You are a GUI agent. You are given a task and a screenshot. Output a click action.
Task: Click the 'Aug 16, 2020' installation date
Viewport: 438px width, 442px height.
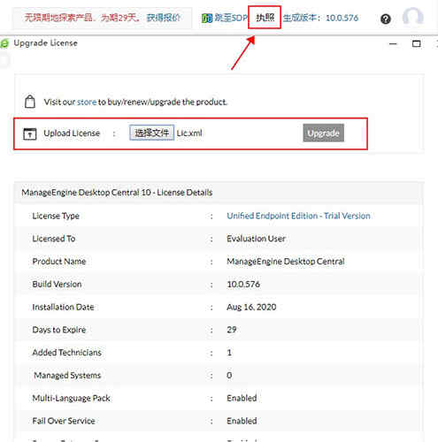(251, 307)
